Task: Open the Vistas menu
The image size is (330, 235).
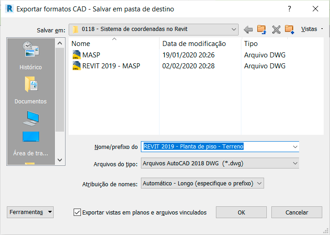Action: pos(312,29)
